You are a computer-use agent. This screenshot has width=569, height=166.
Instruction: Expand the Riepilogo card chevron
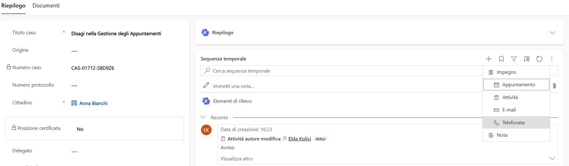(552, 33)
